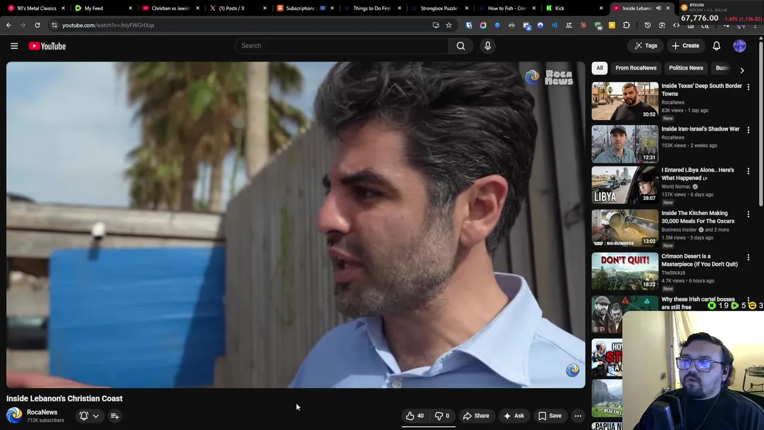Open the notifications bell in the header
This screenshot has height=430, width=764.
click(x=716, y=46)
